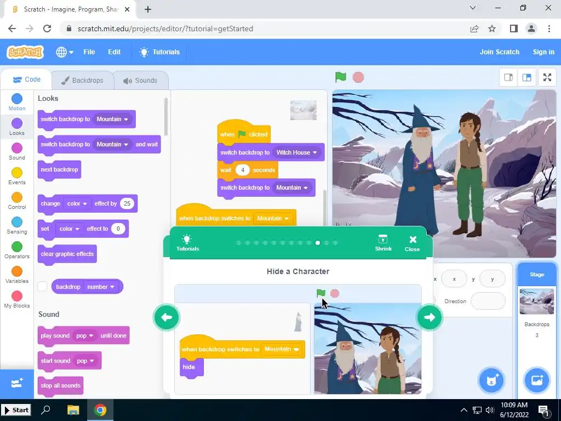Open the My Blocks category
This screenshot has width=561, height=421.
[17, 300]
